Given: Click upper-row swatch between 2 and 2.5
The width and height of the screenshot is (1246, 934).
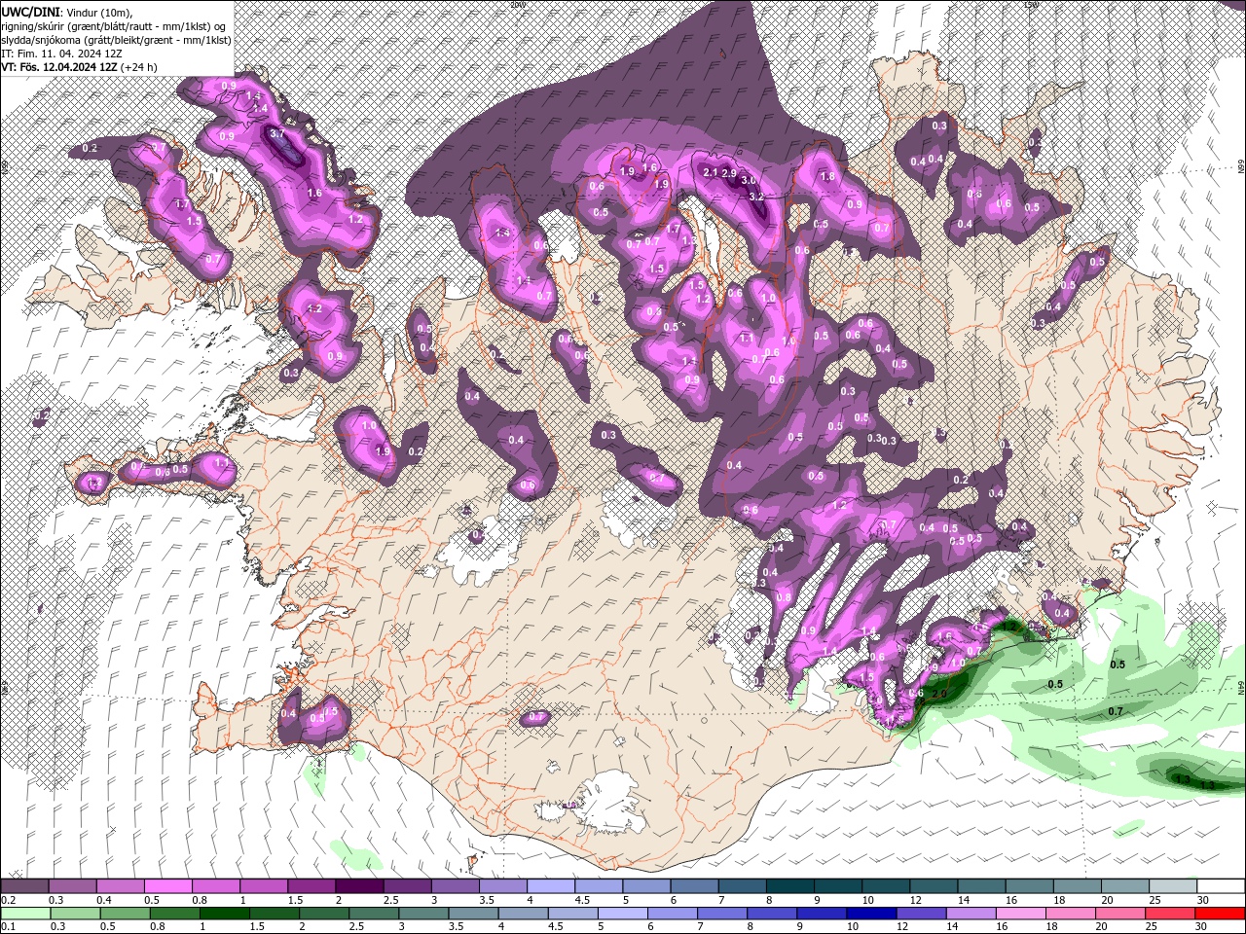Looking at the screenshot, I should [x=359, y=886].
